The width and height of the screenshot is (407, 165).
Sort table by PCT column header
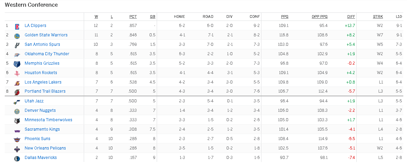pos(133,16)
